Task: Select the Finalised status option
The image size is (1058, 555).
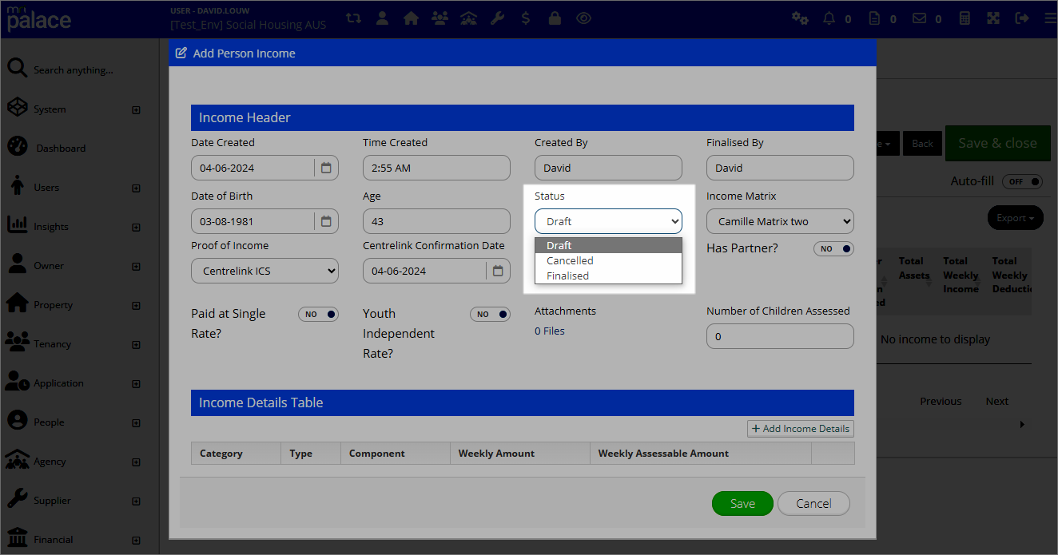Action: click(x=608, y=276)
